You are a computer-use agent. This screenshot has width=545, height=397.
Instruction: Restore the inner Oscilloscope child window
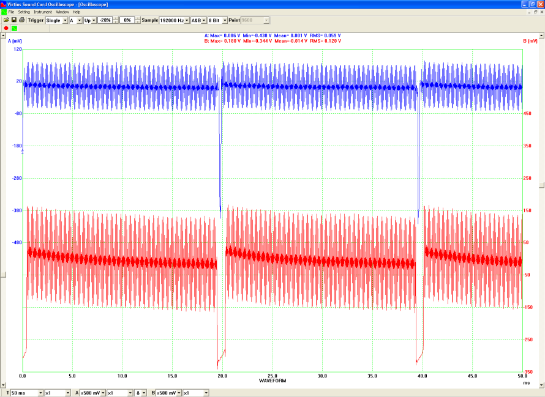click(x=535, y=12)
